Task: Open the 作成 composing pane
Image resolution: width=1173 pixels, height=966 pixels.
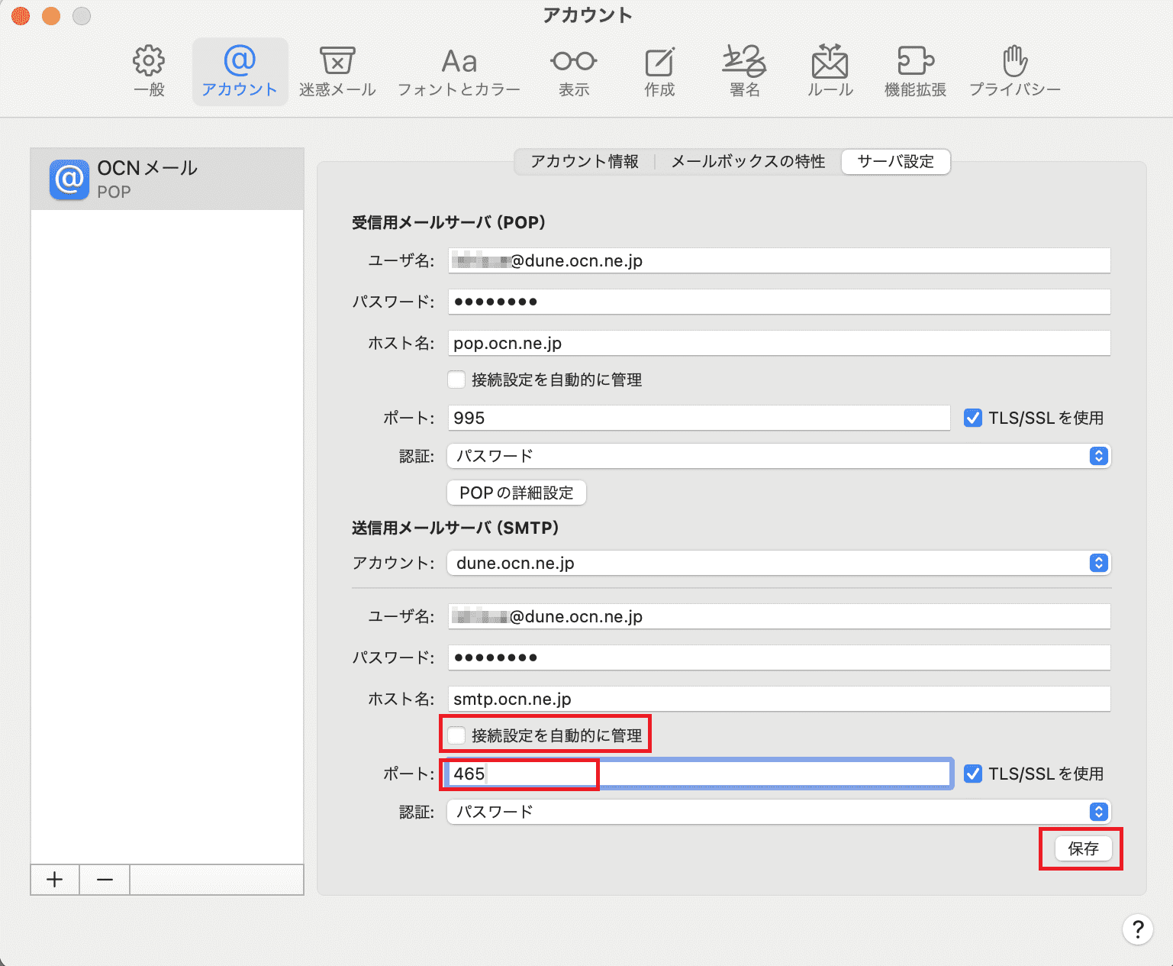Action: point(659,72)
